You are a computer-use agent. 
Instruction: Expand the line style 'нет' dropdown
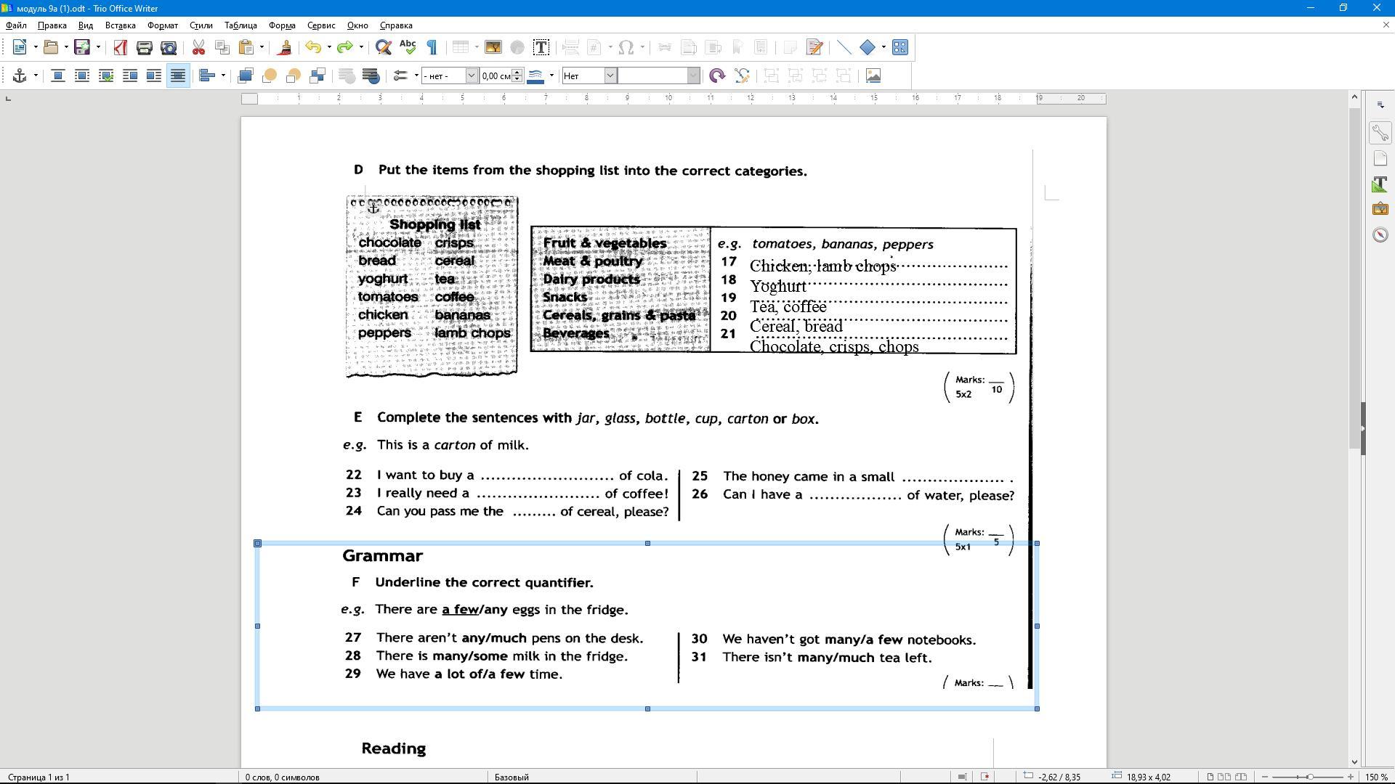tap(471, 75)
